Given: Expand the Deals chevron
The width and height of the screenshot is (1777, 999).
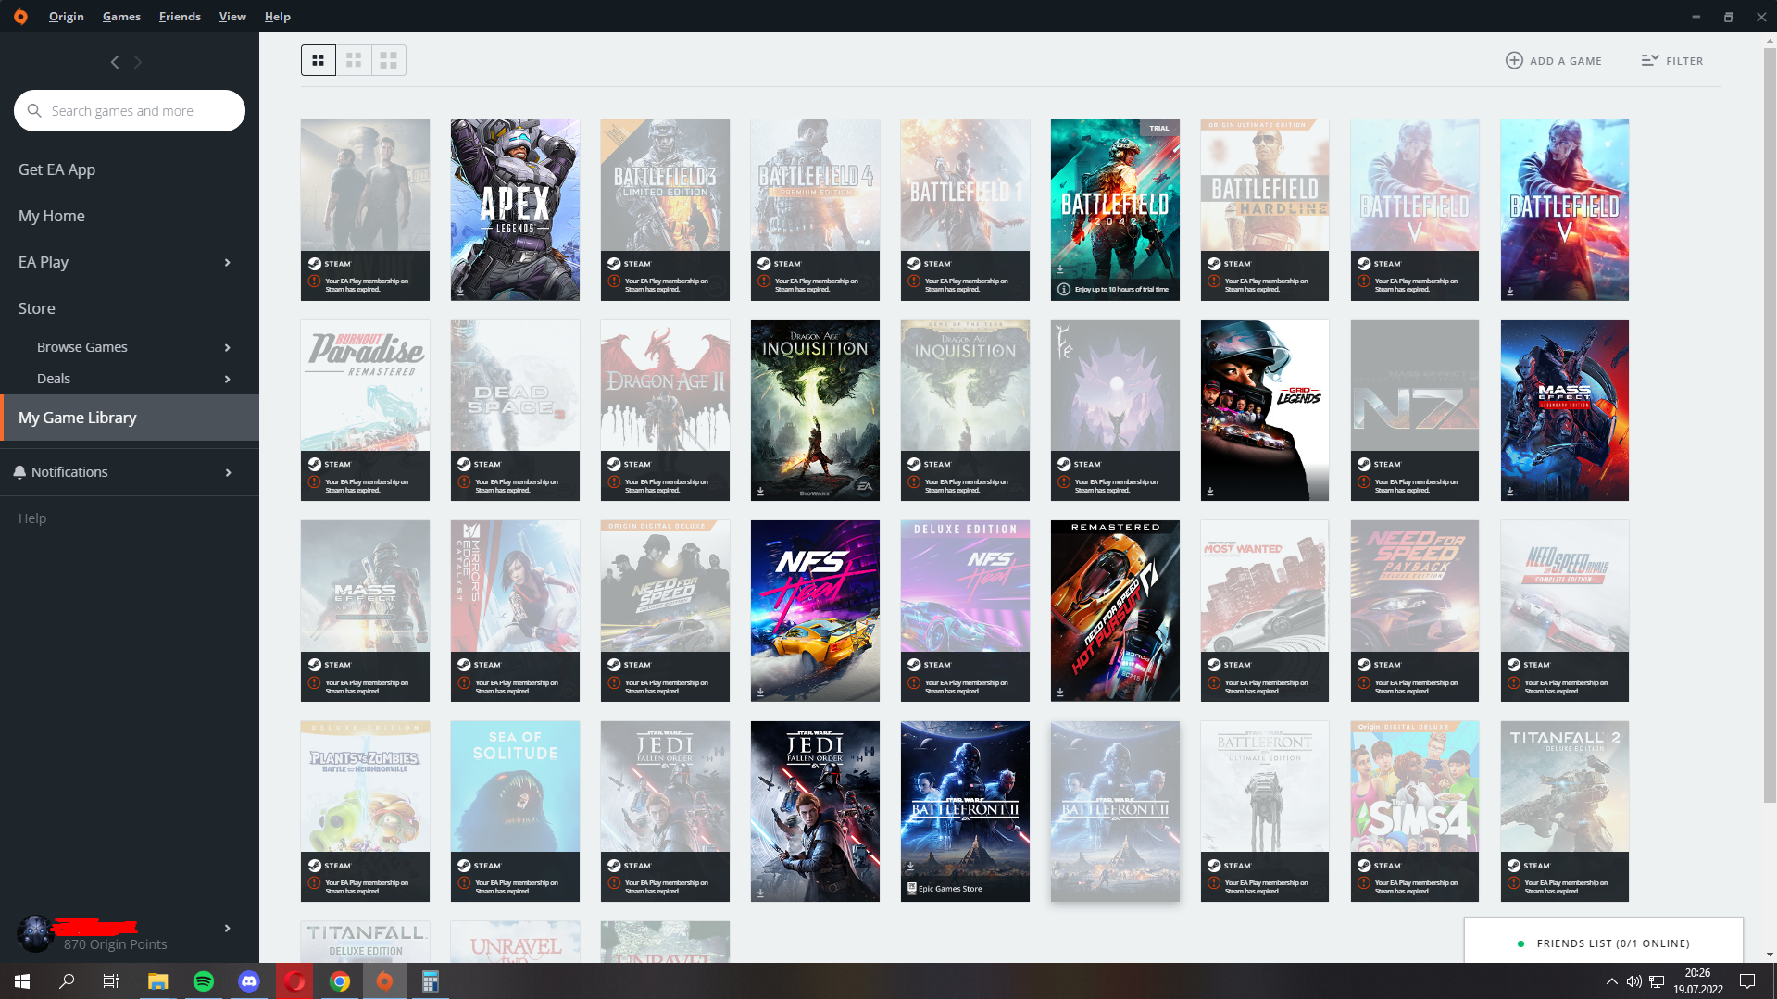Looking at the screenshot, I should (x=228, y=379).
